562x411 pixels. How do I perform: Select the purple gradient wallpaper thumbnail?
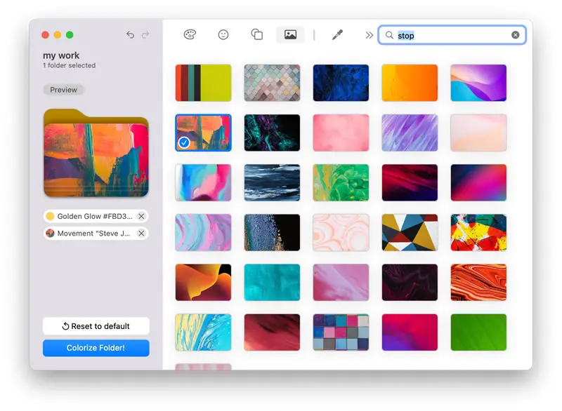(478, 82)
